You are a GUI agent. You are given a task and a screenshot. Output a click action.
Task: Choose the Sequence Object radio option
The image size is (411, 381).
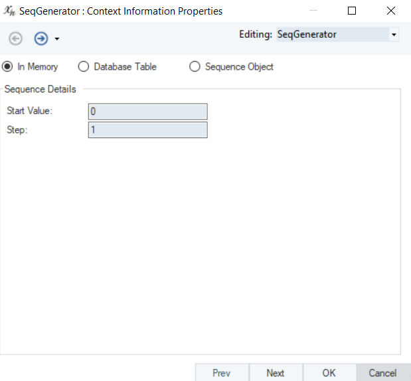(232, 66)
